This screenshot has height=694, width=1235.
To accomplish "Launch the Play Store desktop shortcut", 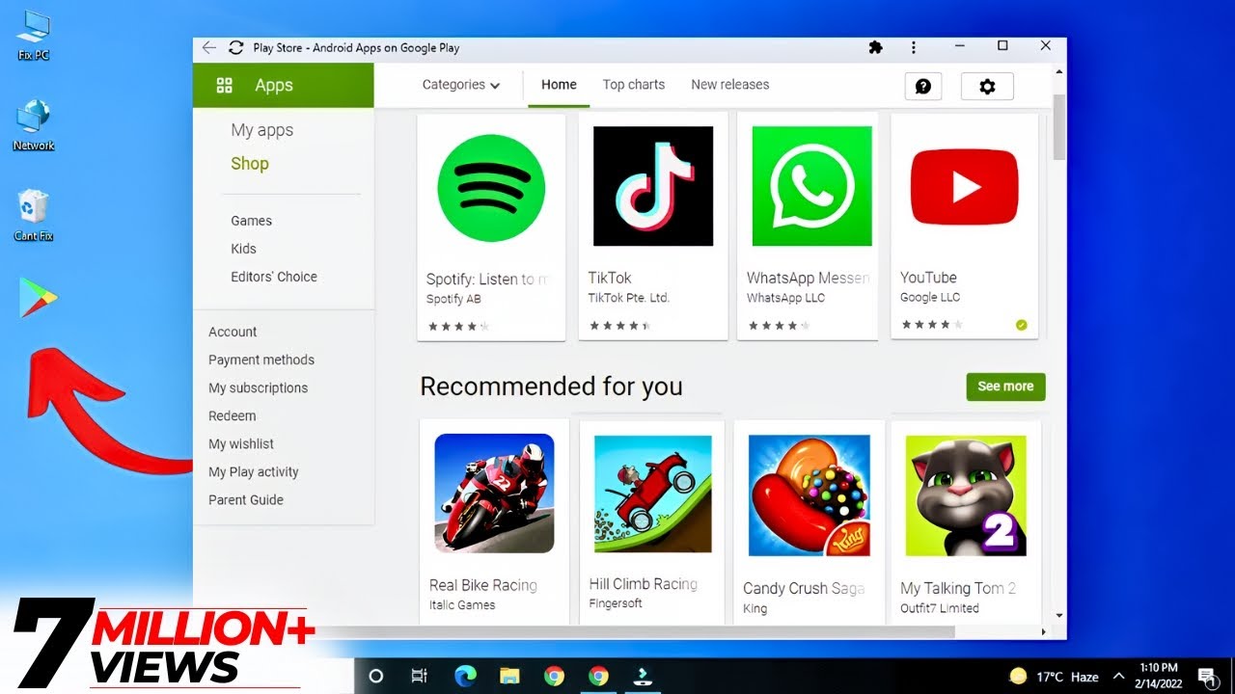I will tap(38, 299).
